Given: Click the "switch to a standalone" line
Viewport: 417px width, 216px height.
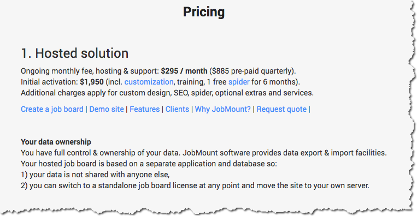Looking at the screenshot, I should [x=195, y=185].
